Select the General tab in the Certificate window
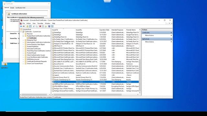The image size is (207, 116). click(x=6, y=8)
